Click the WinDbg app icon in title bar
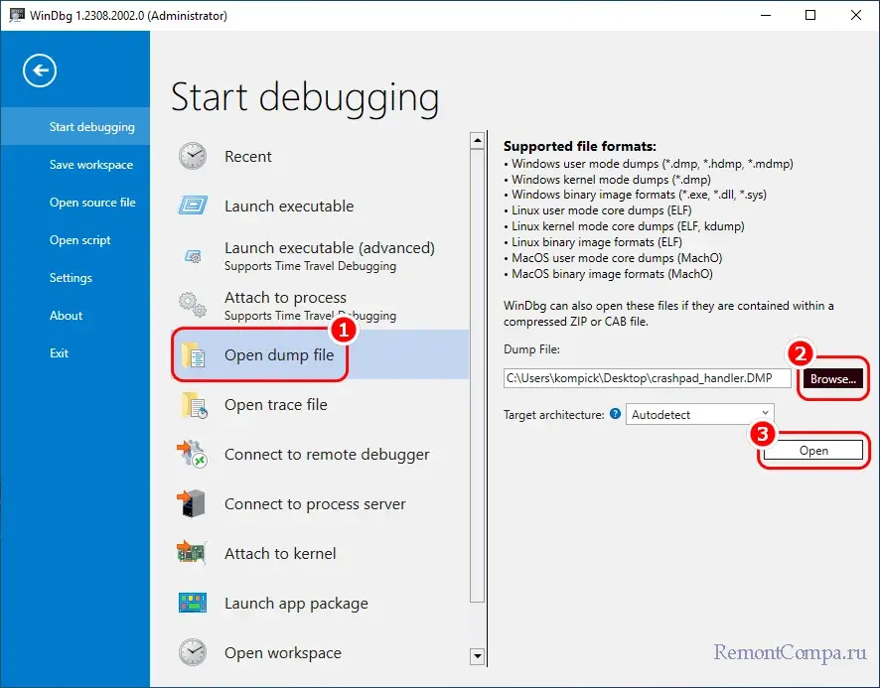 (16, 15)
